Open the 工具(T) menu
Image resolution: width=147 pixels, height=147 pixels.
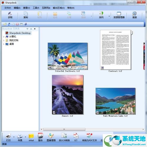[x=36, y=8]
